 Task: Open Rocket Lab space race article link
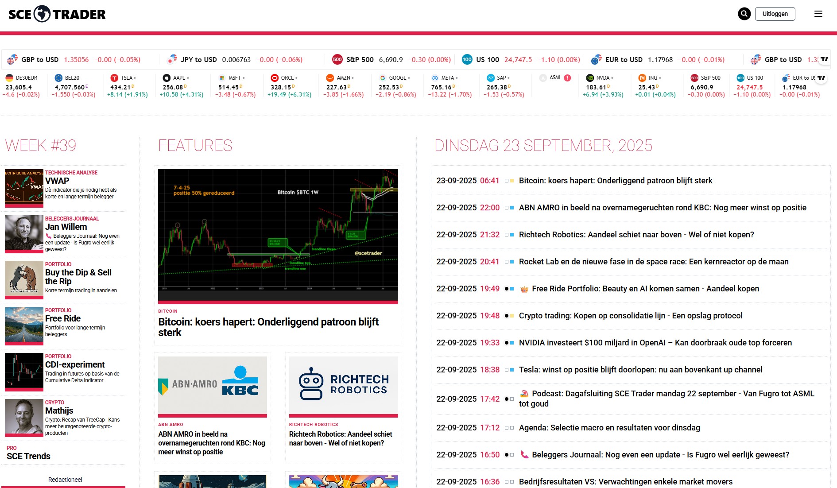[x=653, y=262]
